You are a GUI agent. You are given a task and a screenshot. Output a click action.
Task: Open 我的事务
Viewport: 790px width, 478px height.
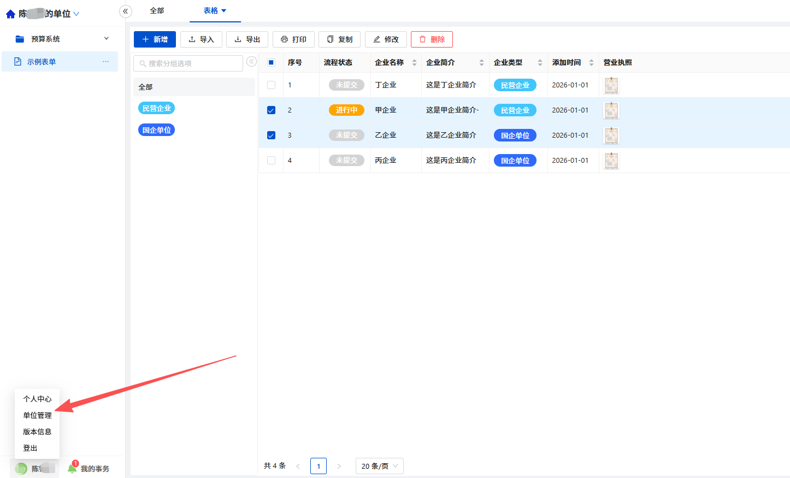95,469
